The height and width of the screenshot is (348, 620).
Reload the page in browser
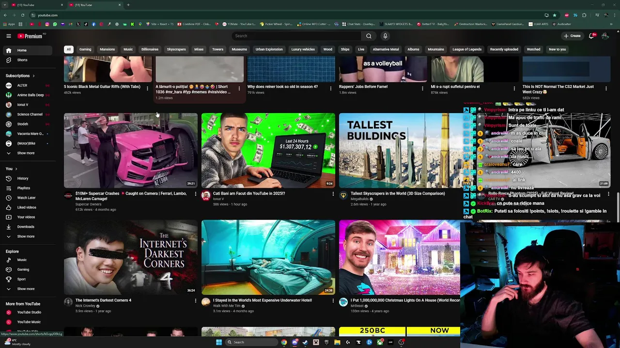click(22, 15)
